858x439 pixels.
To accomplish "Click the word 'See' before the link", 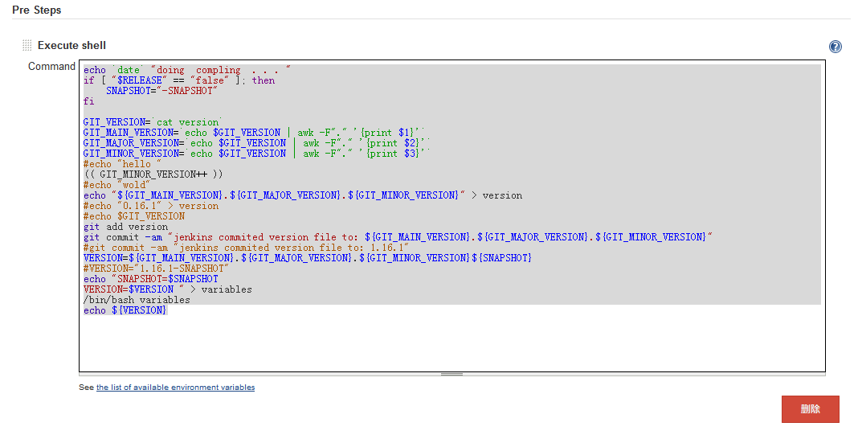I will tap(87, 387).
